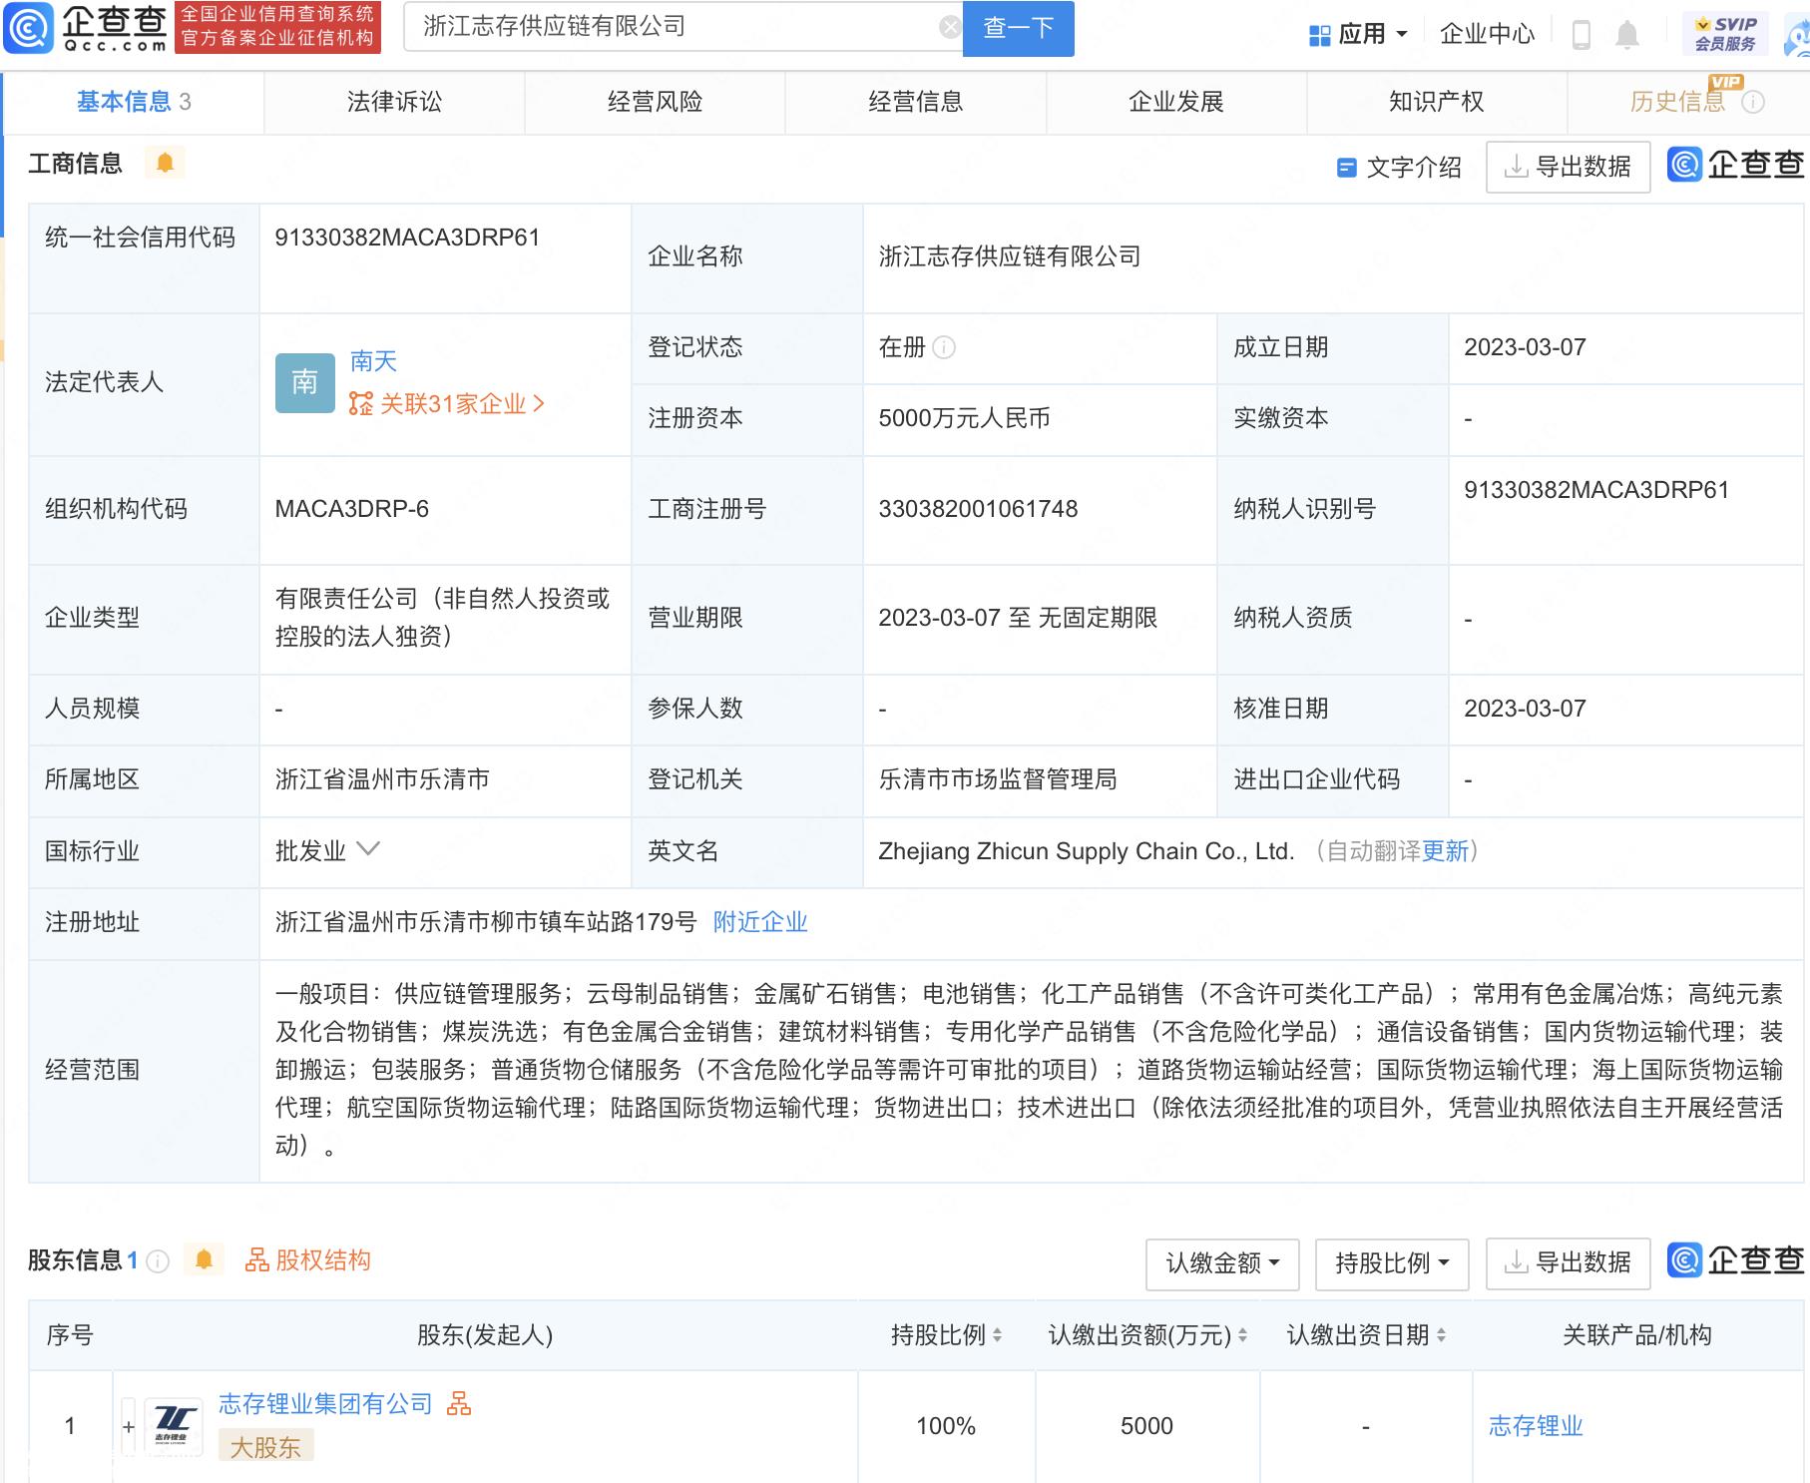This screenshot has height=1483, width=1810.
Task: Click 工商注册号 330382001061748
Action: click(978, 509)
